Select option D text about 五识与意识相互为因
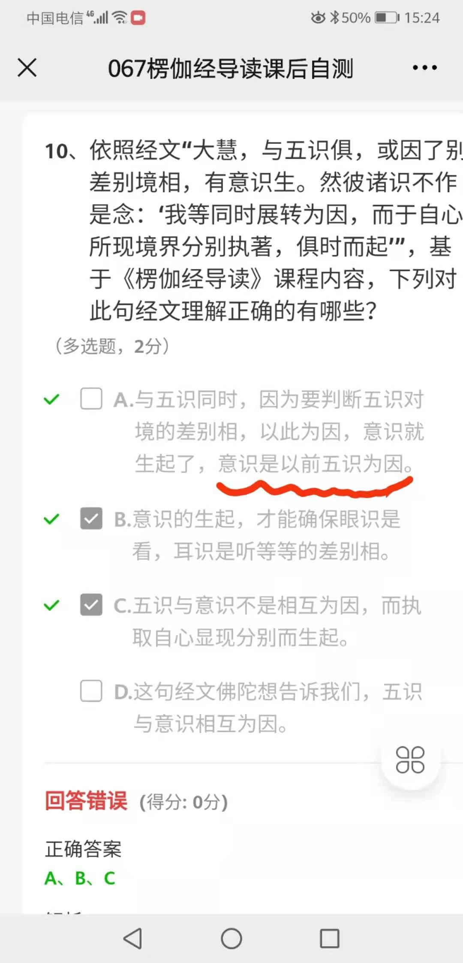 coord(268,707)
